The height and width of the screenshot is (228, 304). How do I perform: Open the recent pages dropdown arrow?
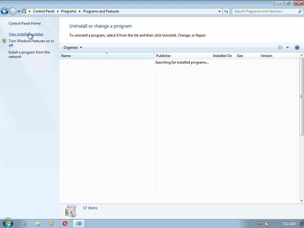(x=19, y=12)
